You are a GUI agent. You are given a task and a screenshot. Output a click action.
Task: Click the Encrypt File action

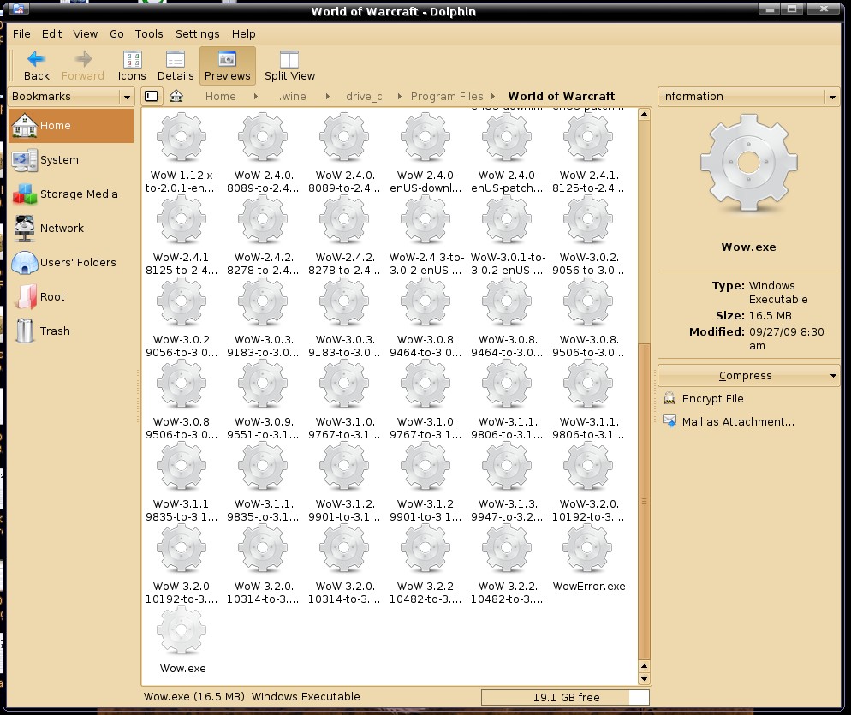[712, 399]
